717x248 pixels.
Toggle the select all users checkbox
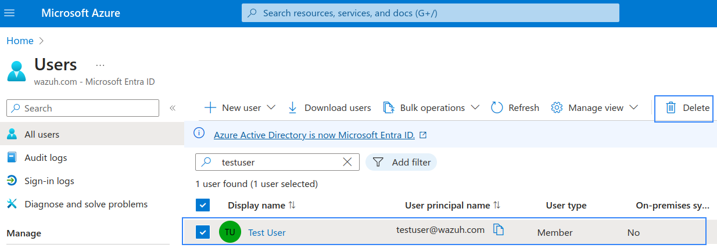[203, 205]
